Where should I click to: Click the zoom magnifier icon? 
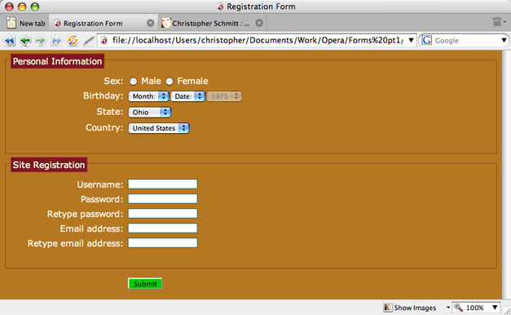[459, 308]
